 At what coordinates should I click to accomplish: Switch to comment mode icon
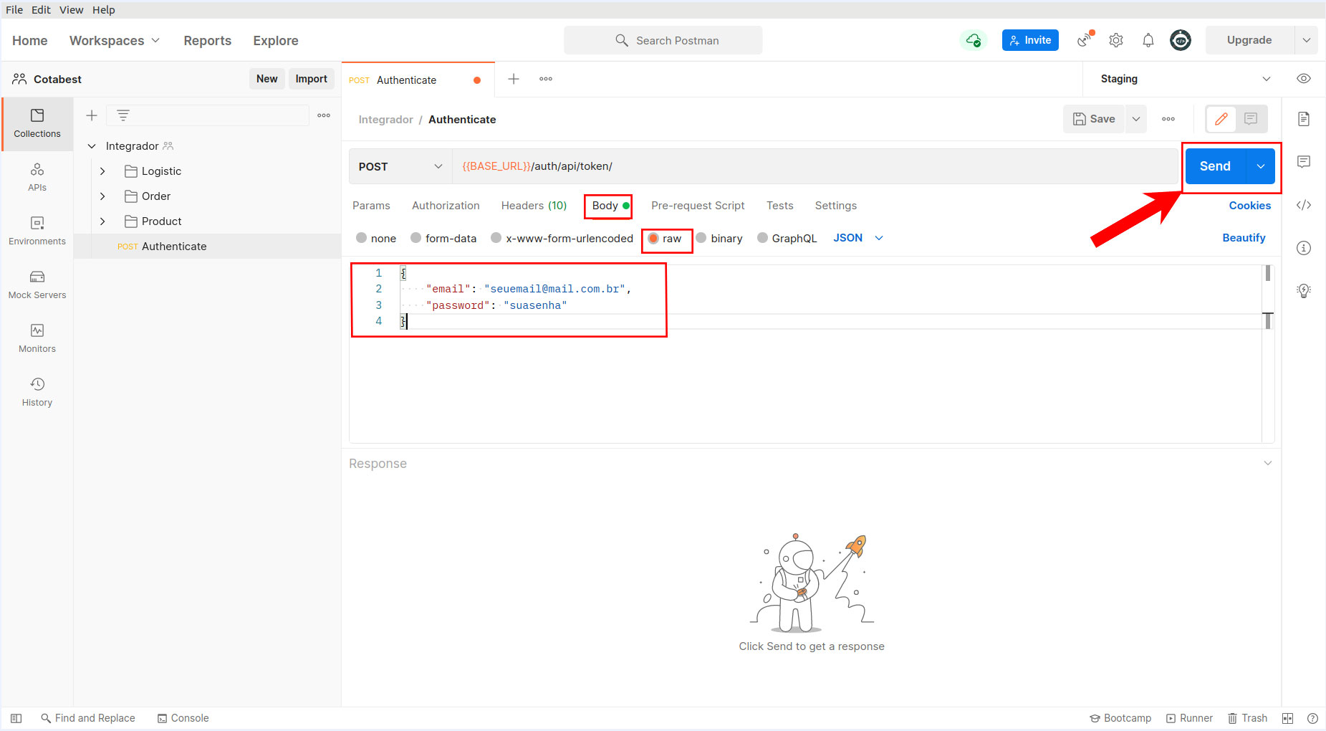coord(1251,119)
